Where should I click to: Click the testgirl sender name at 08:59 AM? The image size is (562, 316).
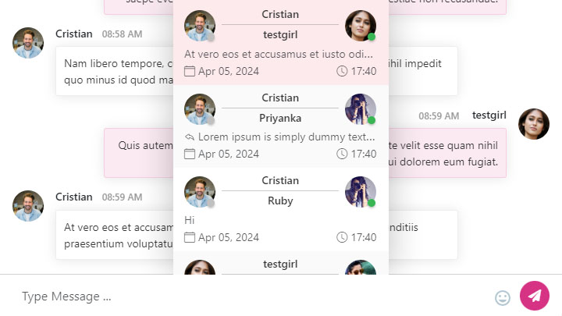click(489, 115)
